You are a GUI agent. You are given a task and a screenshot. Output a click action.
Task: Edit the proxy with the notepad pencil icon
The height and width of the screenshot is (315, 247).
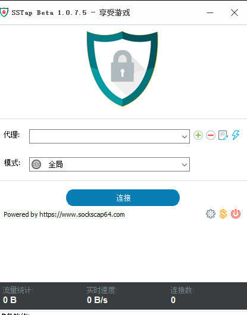[x=223, y=135]
